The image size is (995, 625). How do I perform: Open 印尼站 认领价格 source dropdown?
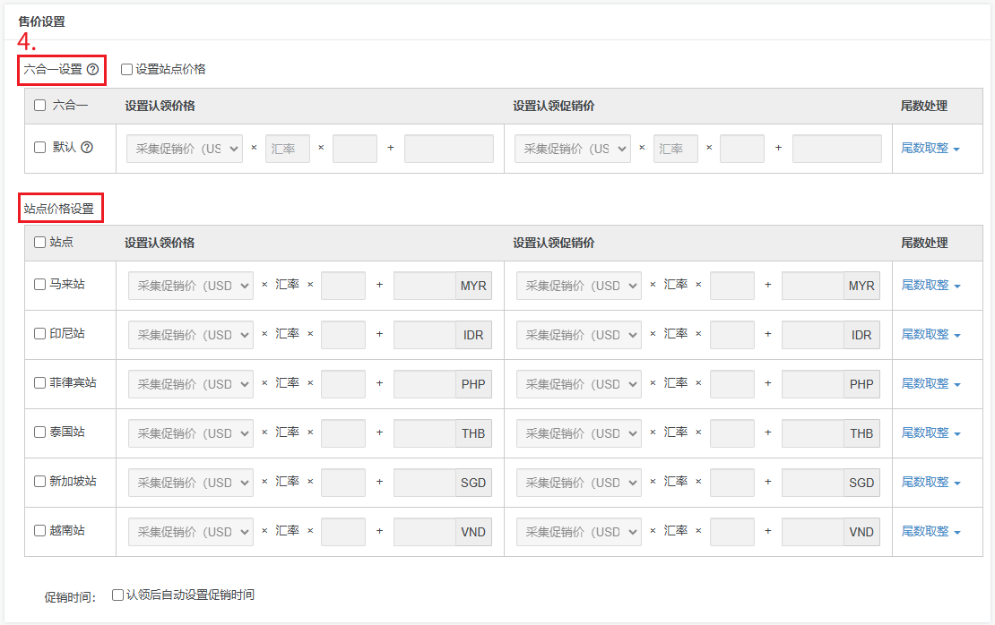191,335
